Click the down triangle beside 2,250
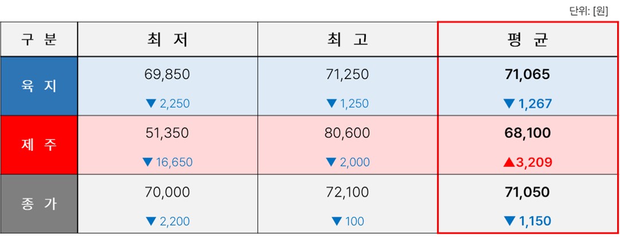This screenshot has width=620, height=237. (x=151, y=104)
